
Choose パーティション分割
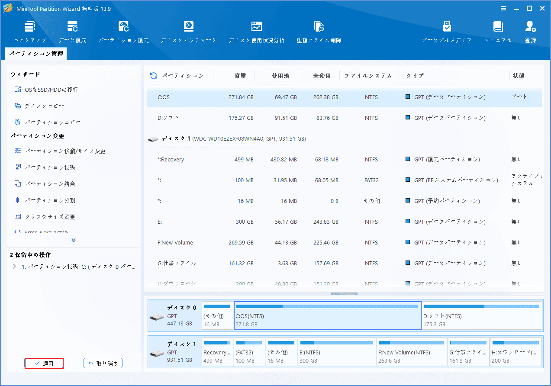click(45, 200)
